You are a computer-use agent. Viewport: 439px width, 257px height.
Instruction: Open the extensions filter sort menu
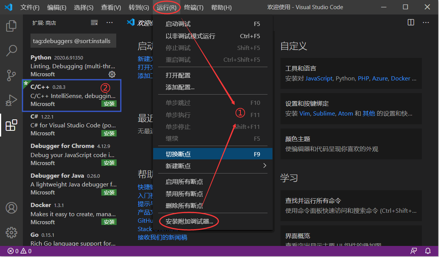[x=94, y=22]
